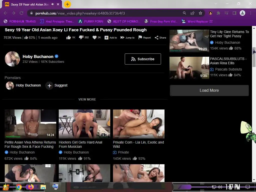The image size is (256, 192).
Task: Open the 15:29 sidebar video thumbnail
Action: coord(189,41)
